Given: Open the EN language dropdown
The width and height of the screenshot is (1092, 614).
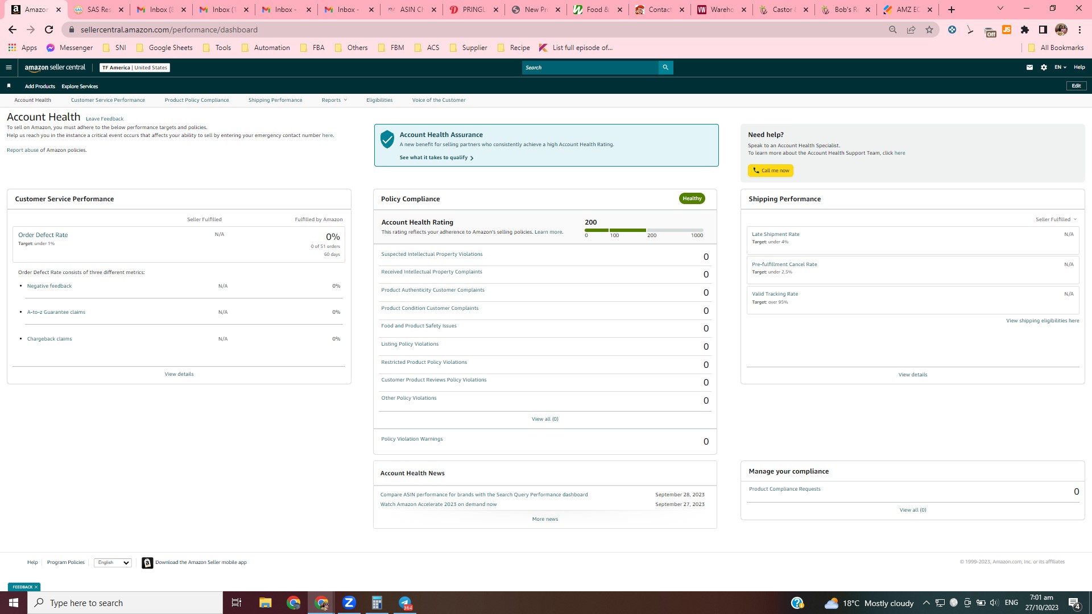Looking at the screenshot, I should [x=1060, y=67].
